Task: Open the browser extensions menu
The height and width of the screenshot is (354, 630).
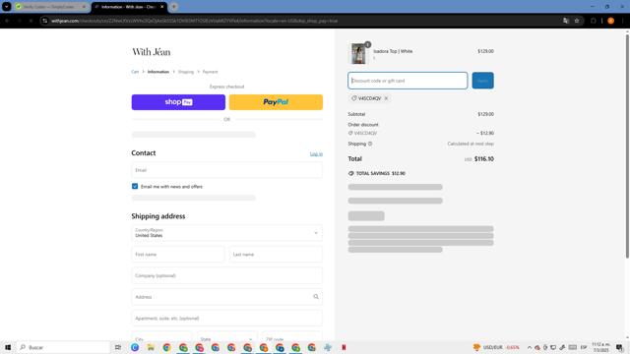Action: coord(593,21)
